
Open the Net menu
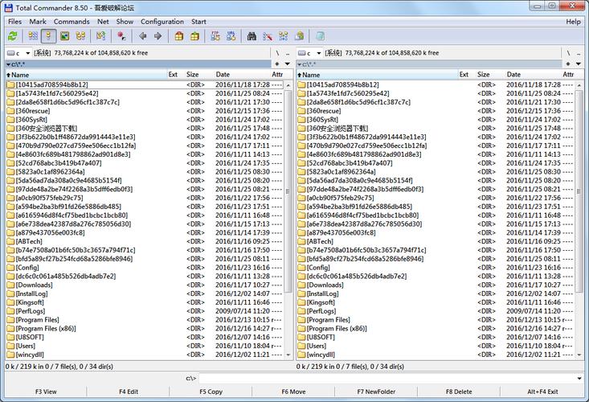(103, 22)
